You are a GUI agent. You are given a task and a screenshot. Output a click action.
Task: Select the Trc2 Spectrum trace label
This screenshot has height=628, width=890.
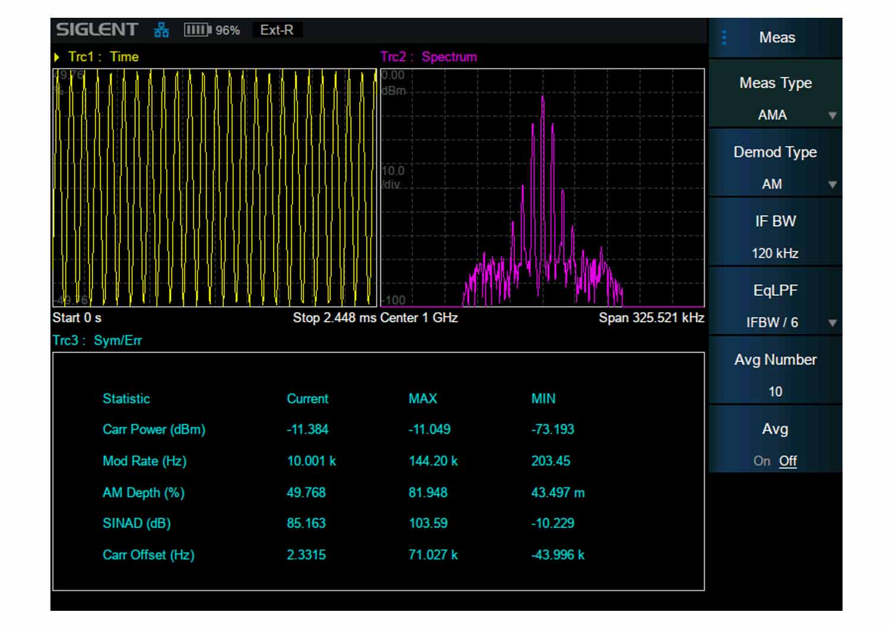(x=428, y=57)
